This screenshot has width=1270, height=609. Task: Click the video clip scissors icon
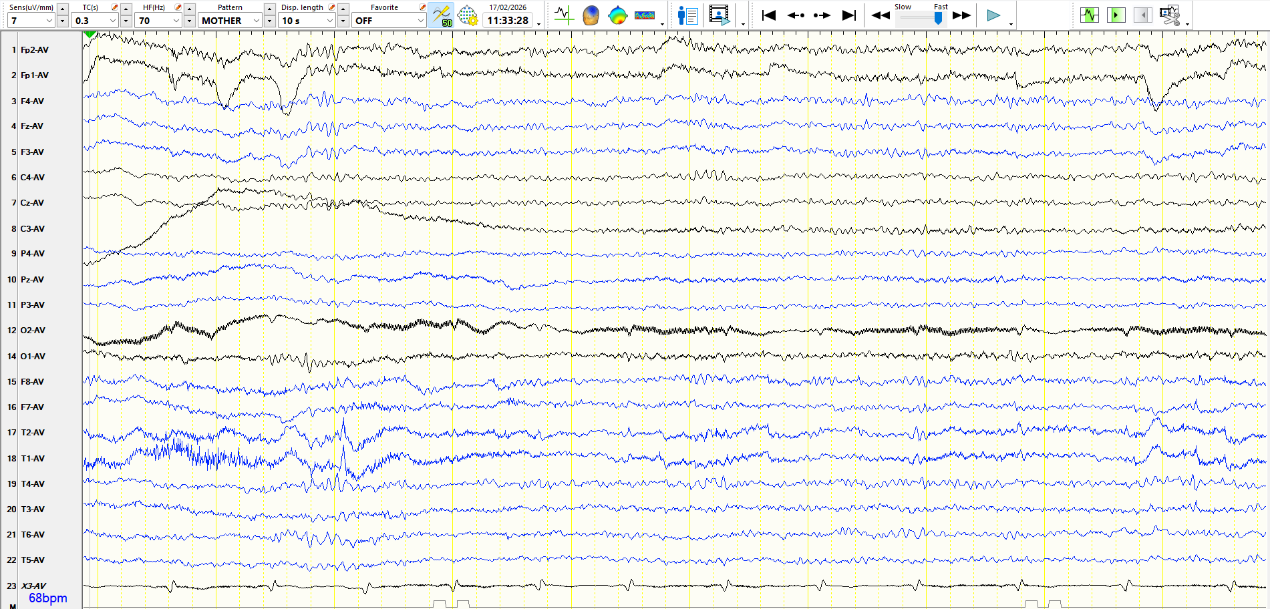pos(1170,15)
